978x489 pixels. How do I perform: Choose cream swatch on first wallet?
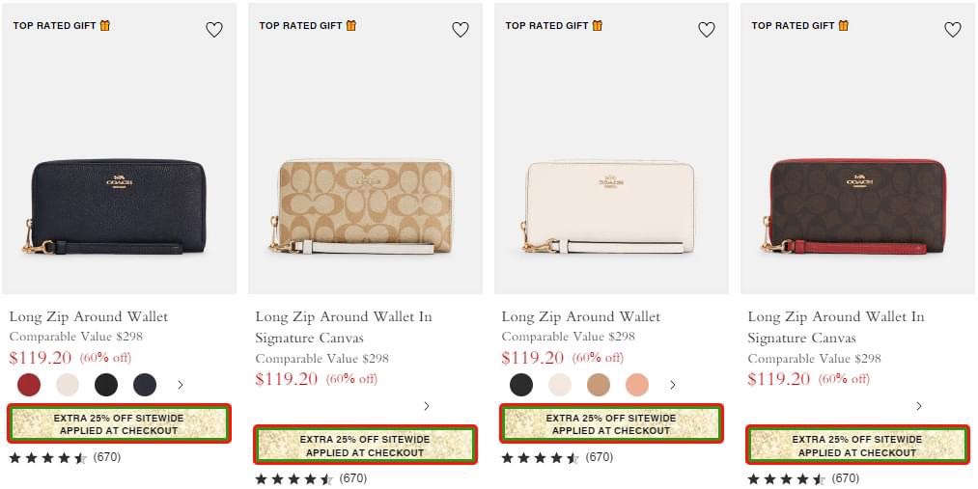point(68,385)
